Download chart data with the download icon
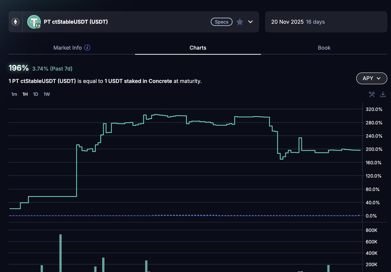The width and height of the screenshot is (391, 272). (383, 94)
